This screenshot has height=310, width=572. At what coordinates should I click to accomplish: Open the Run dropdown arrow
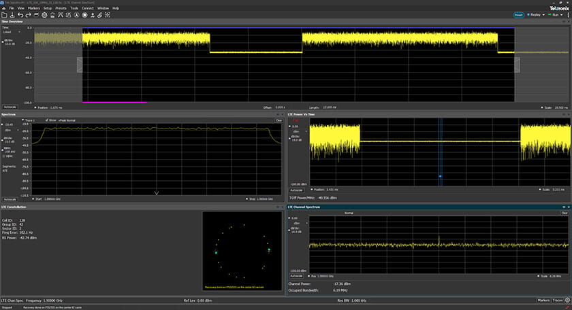(x=560, y=14)
